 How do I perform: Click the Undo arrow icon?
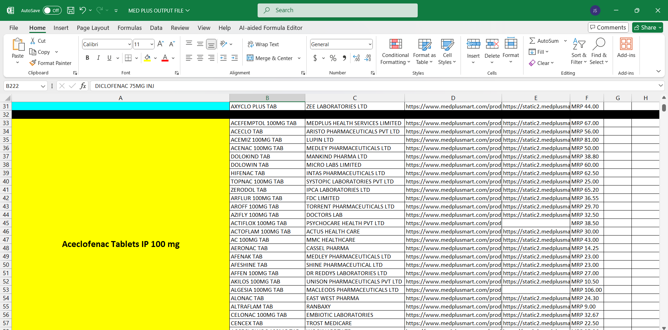(x=82, y=10)
